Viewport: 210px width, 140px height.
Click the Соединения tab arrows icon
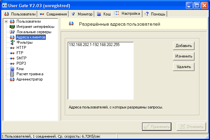tap(42, 14)
